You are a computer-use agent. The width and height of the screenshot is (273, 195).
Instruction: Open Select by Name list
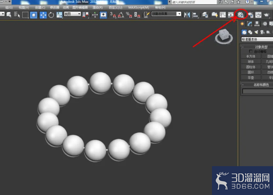17,15
